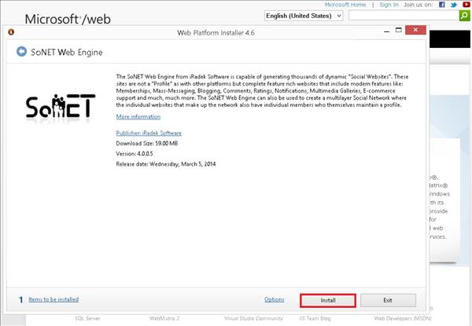This screenshot has width=472, height=326.
Task: Click the back arrow beside SoNET Web Engine
Action: tap(21, 52)
